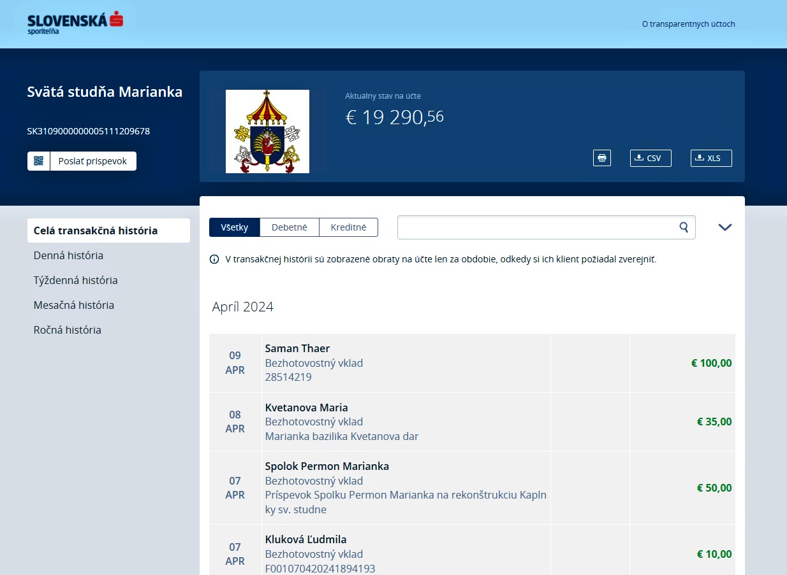Switch filter to Debetné transactions
787x575 pixels.
(x=289, y=227)
